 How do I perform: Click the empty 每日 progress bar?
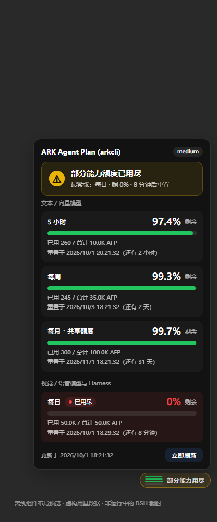[122, 413]
